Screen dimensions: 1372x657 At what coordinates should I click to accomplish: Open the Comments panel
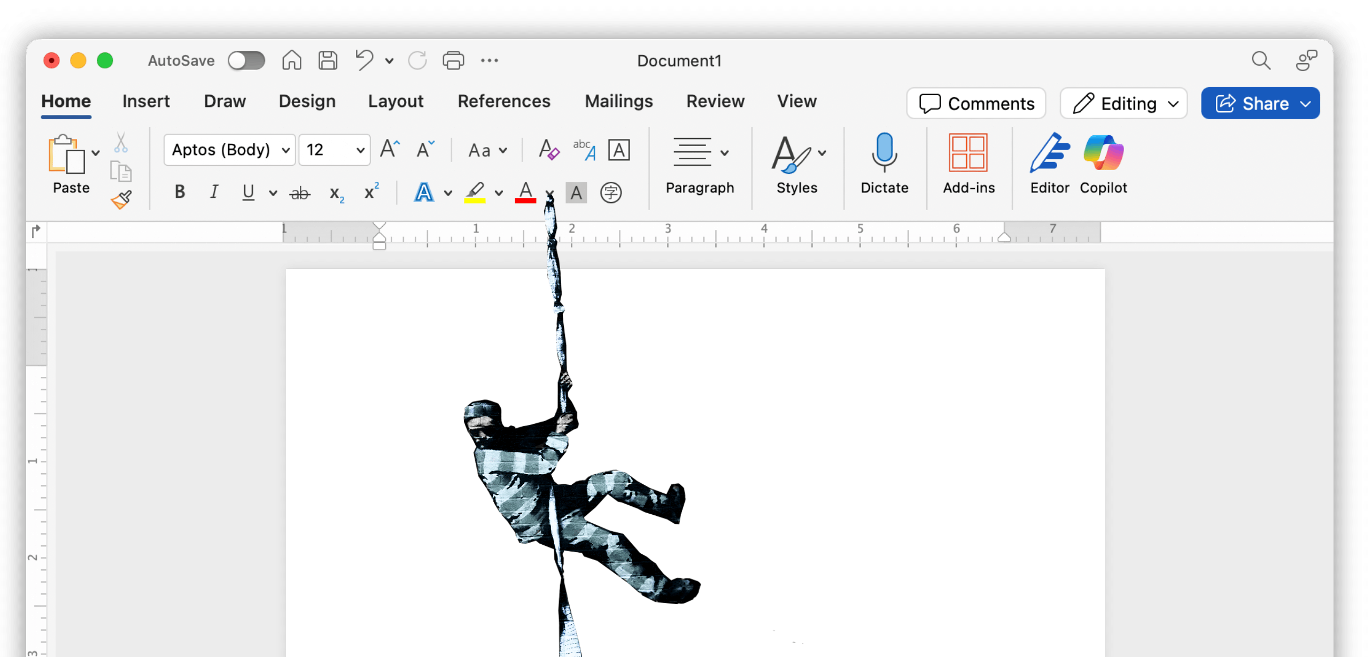pyautogui.click(x=975, y=103)
